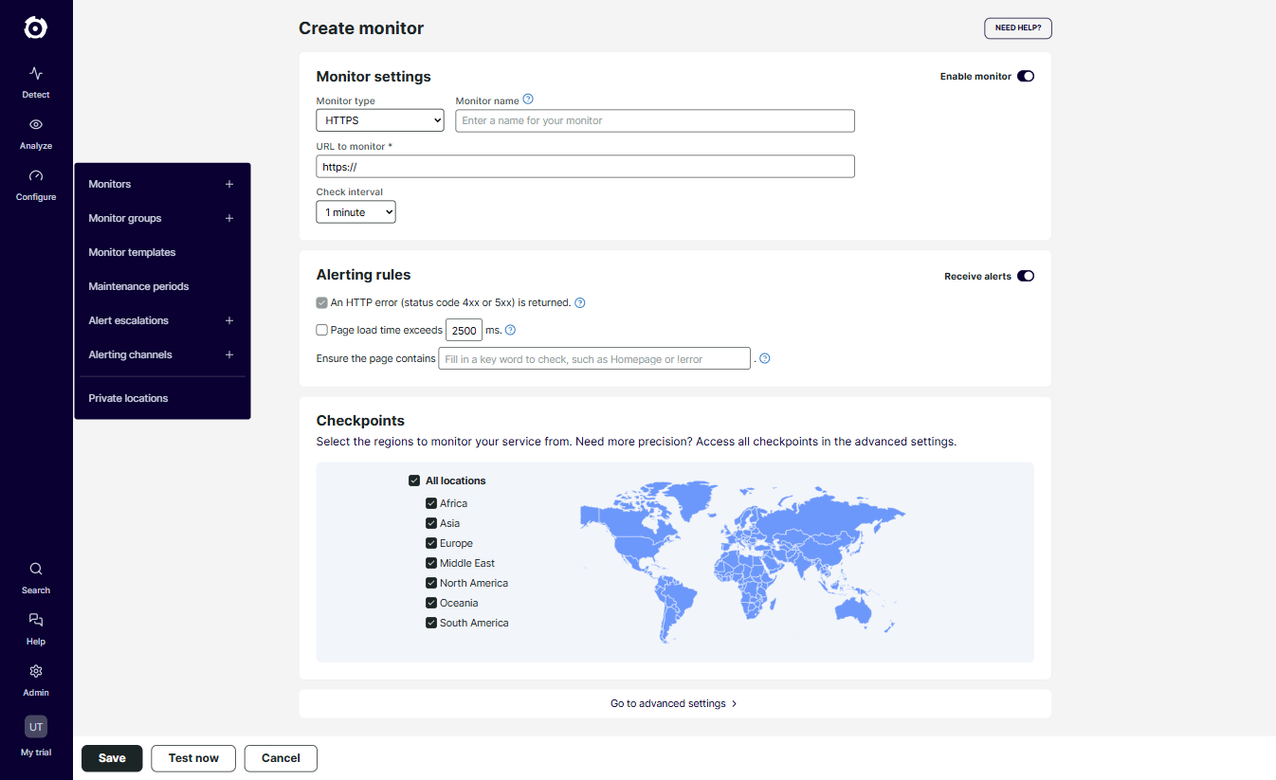
Task: Click the 2500 ms load time field
Action: 465,331
